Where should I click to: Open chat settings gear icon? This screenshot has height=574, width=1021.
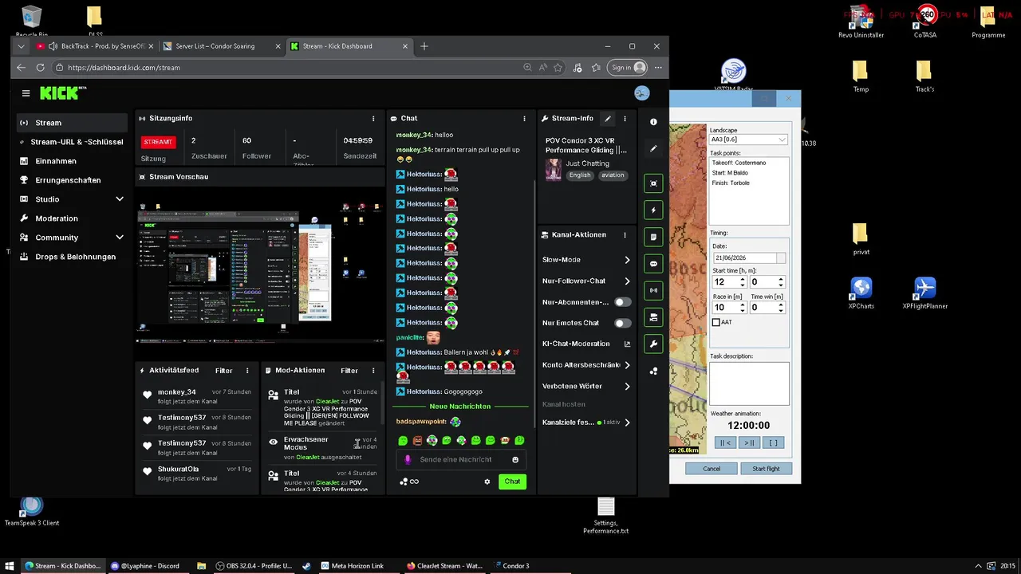tap(487, 482)
